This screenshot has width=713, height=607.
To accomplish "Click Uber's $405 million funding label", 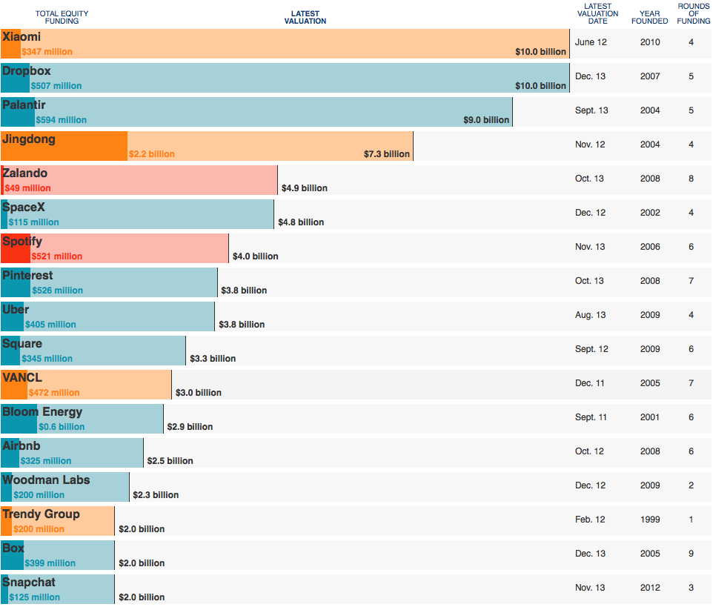I will point(50,325).
